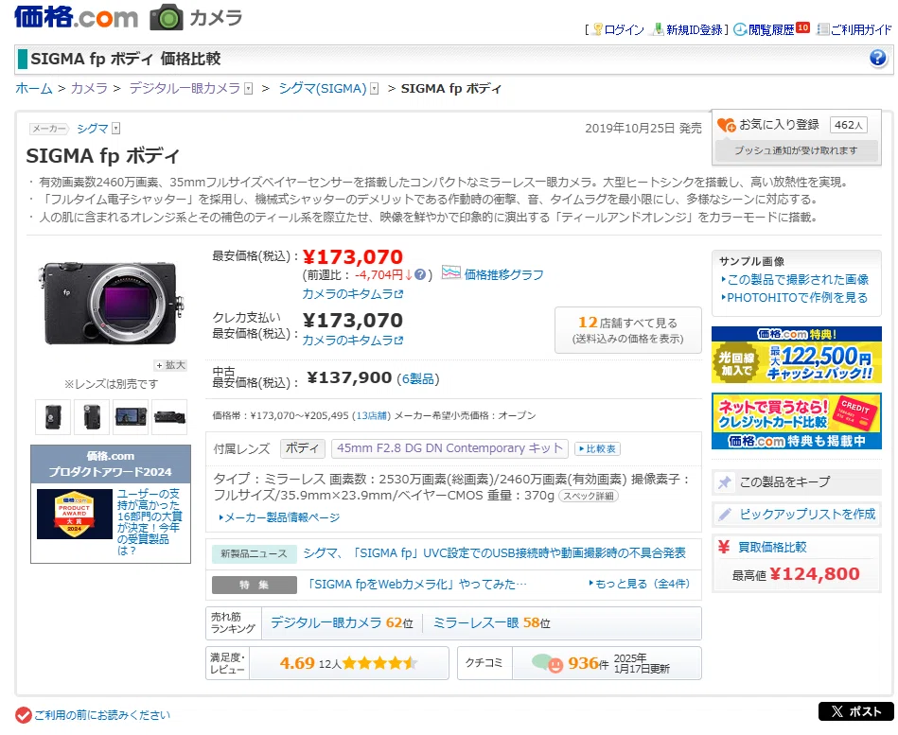Click the login key icon
Screen dimensions: 898x735
pyautogui.click(x=597, y=29)
